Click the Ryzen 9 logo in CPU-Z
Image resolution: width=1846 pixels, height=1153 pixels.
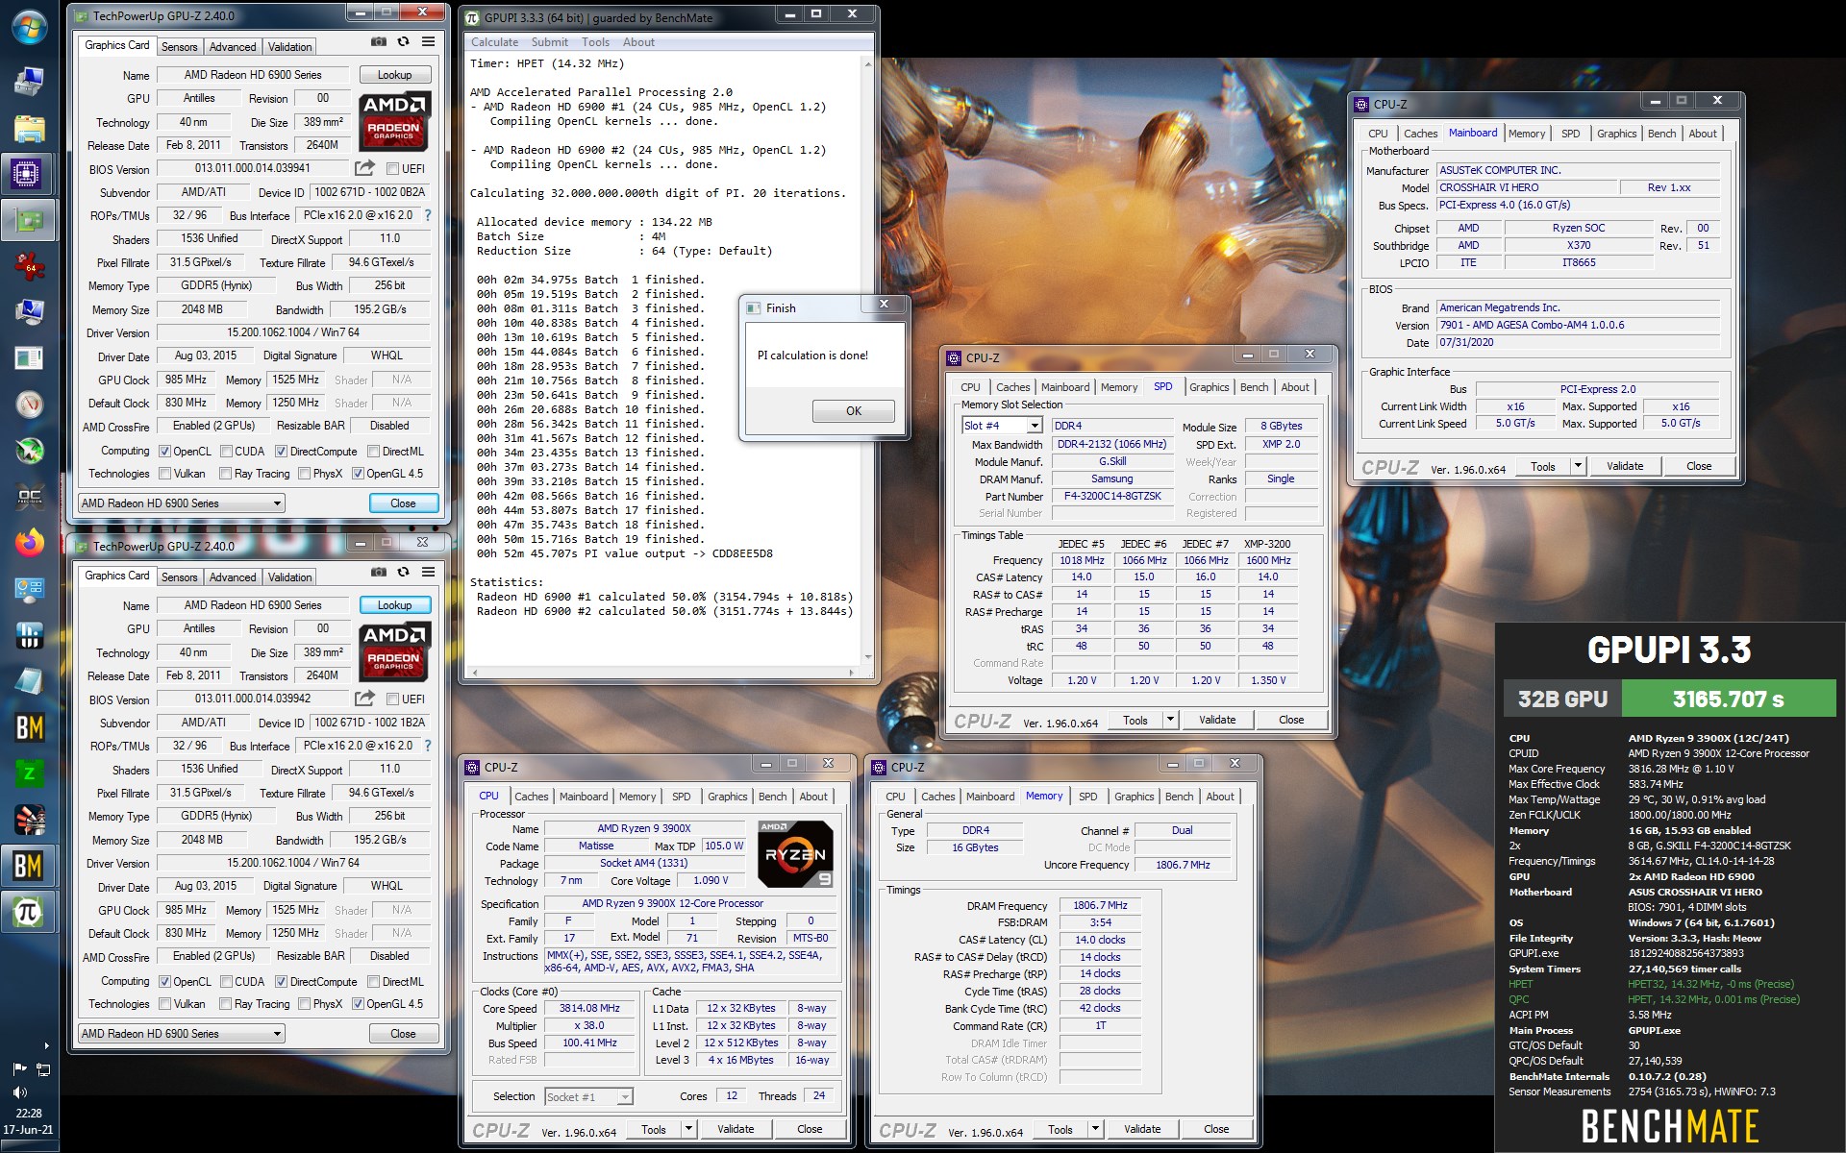(795, 853)
